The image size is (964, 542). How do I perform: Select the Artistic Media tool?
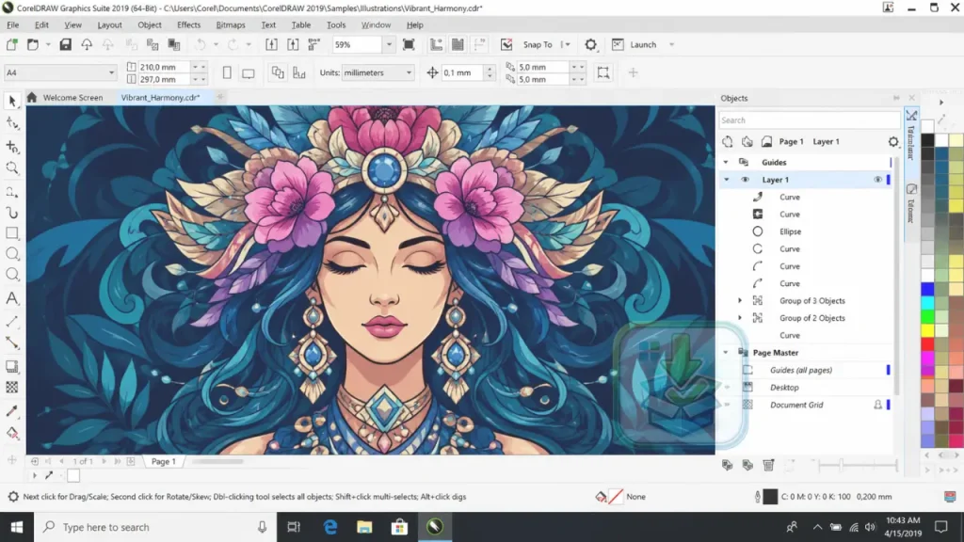[12, 213]
